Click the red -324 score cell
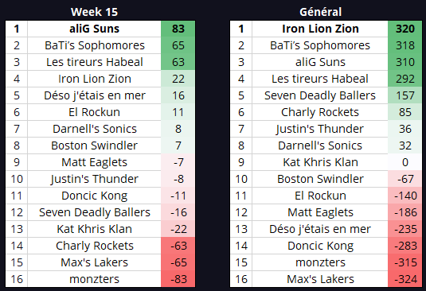 pyautogui.click(x=405, y=279)
